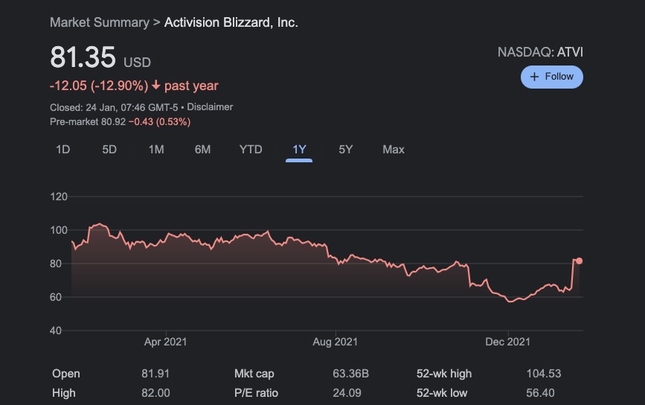Viewport: 645px width, 405px height.
Task: Click the red down arrow price indicator
Action: tap(156, 86)
